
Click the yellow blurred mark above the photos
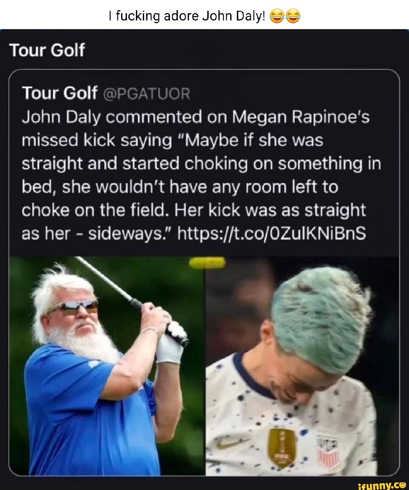point(207,263)
